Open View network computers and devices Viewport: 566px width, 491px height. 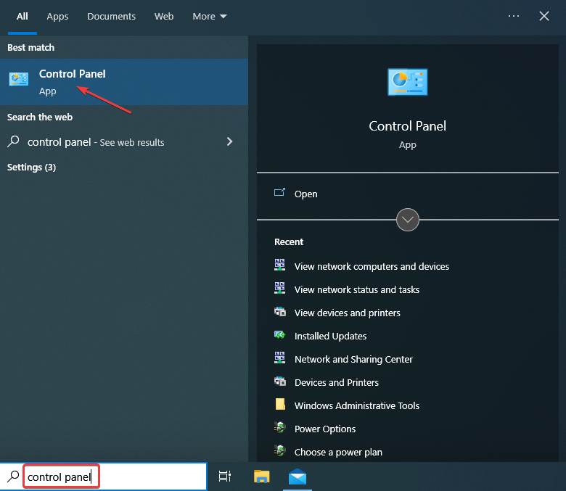372,267
